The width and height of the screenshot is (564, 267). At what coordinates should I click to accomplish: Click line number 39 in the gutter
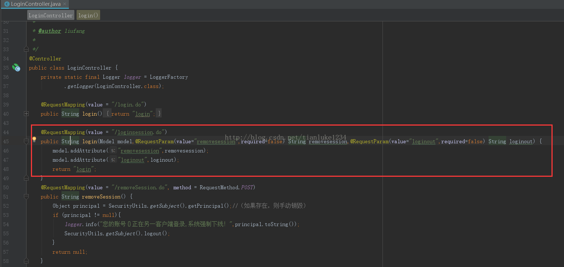pos(6,105)
